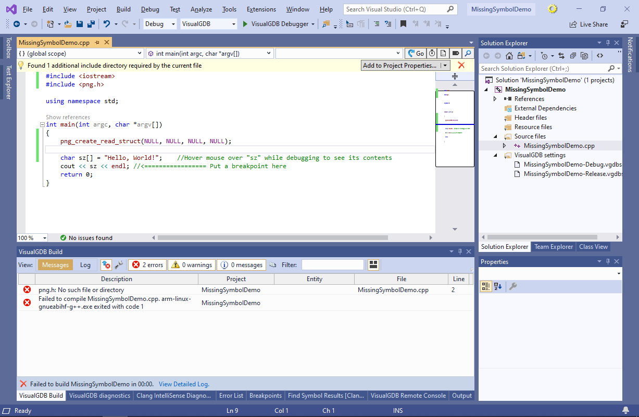This screenshot has width=639, height=417.
Task: Click the View Code angle brackets icon
Action: (600, 56)
